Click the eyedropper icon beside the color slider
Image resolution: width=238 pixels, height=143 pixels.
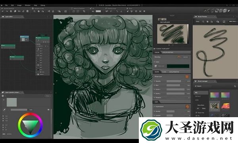click(4, 110)
